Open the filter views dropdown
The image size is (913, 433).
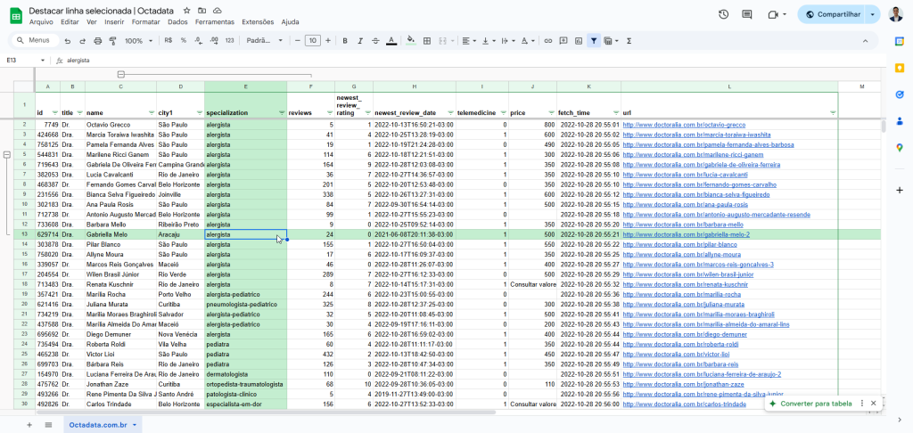click(x=611, y=41)
